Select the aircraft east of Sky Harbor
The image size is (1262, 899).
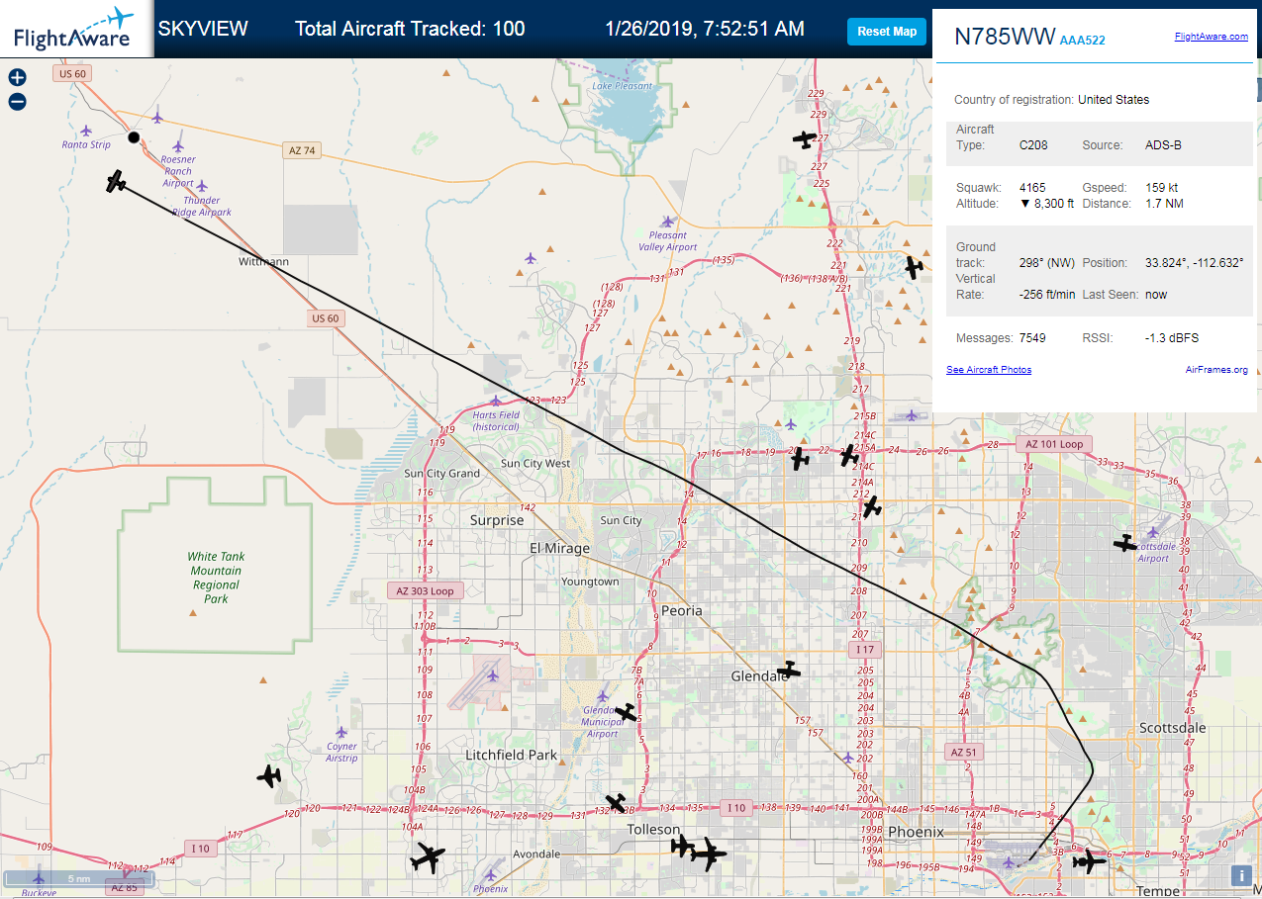pos(1089,861)
